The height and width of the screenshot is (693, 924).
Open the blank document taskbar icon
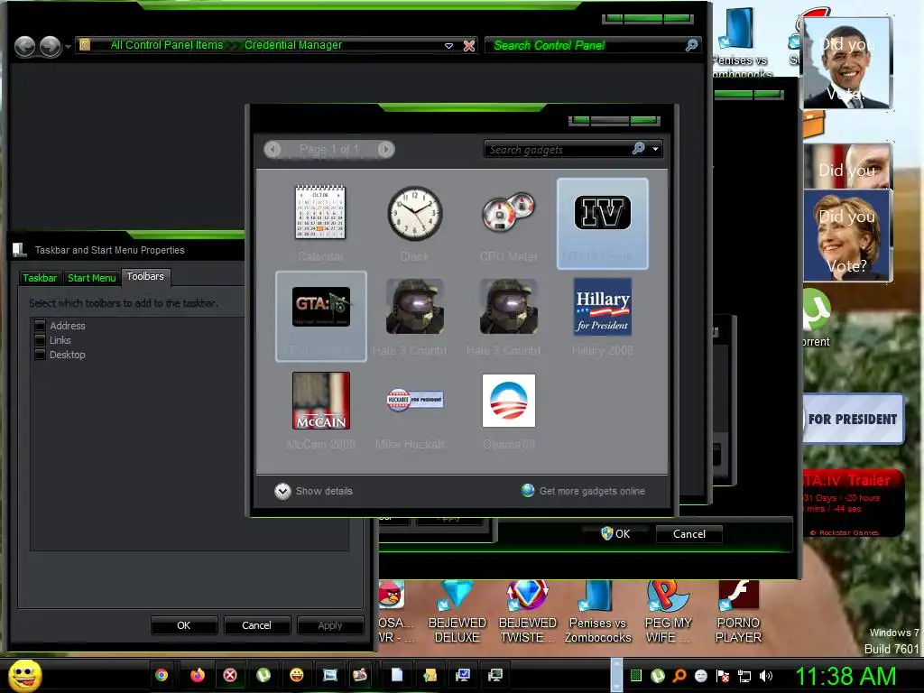pyautogui.click(x=397, y=675)
